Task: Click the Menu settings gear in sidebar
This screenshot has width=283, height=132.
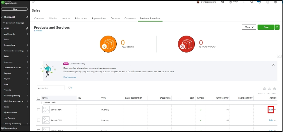Action: tap(2, 128)
